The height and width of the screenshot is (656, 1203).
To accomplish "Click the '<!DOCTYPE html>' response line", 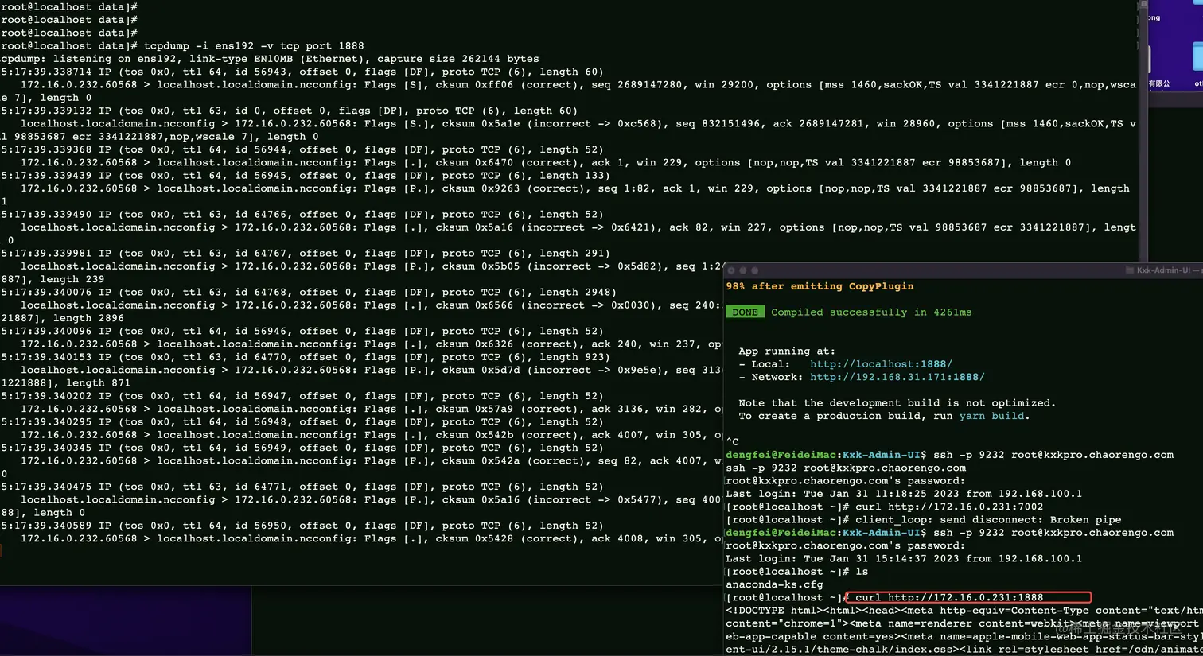I will coord(964,611).
